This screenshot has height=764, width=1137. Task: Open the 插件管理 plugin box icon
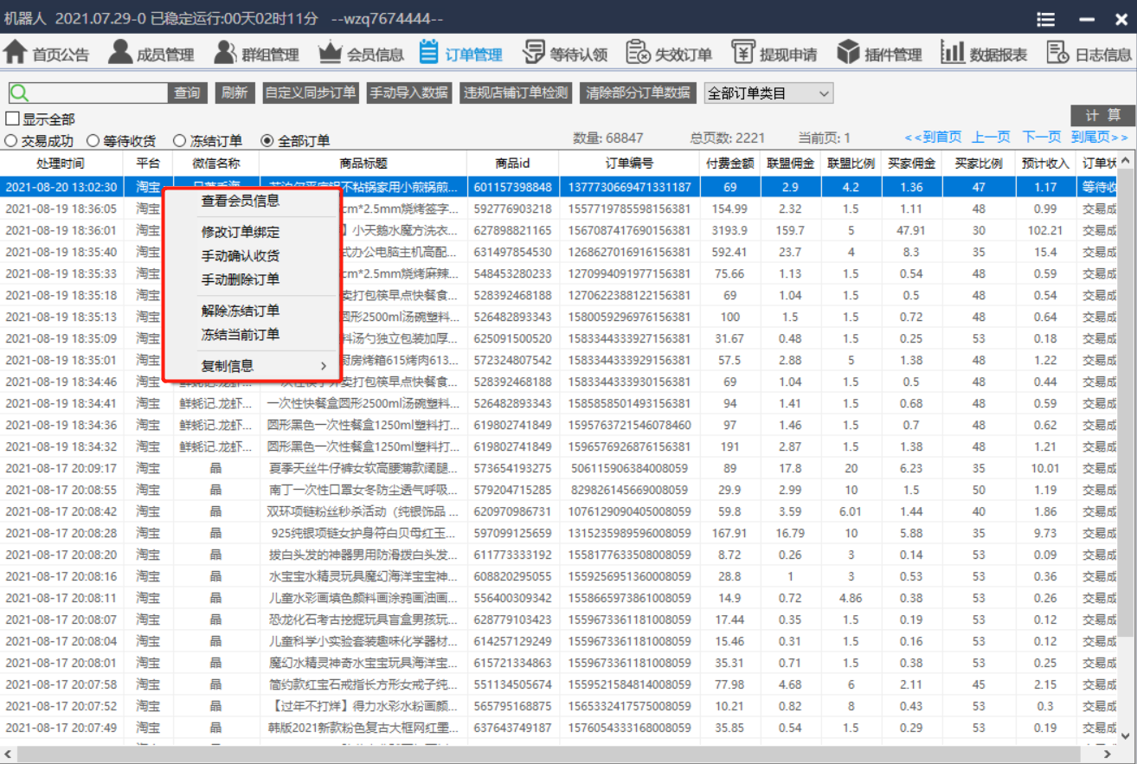(848, 52)
